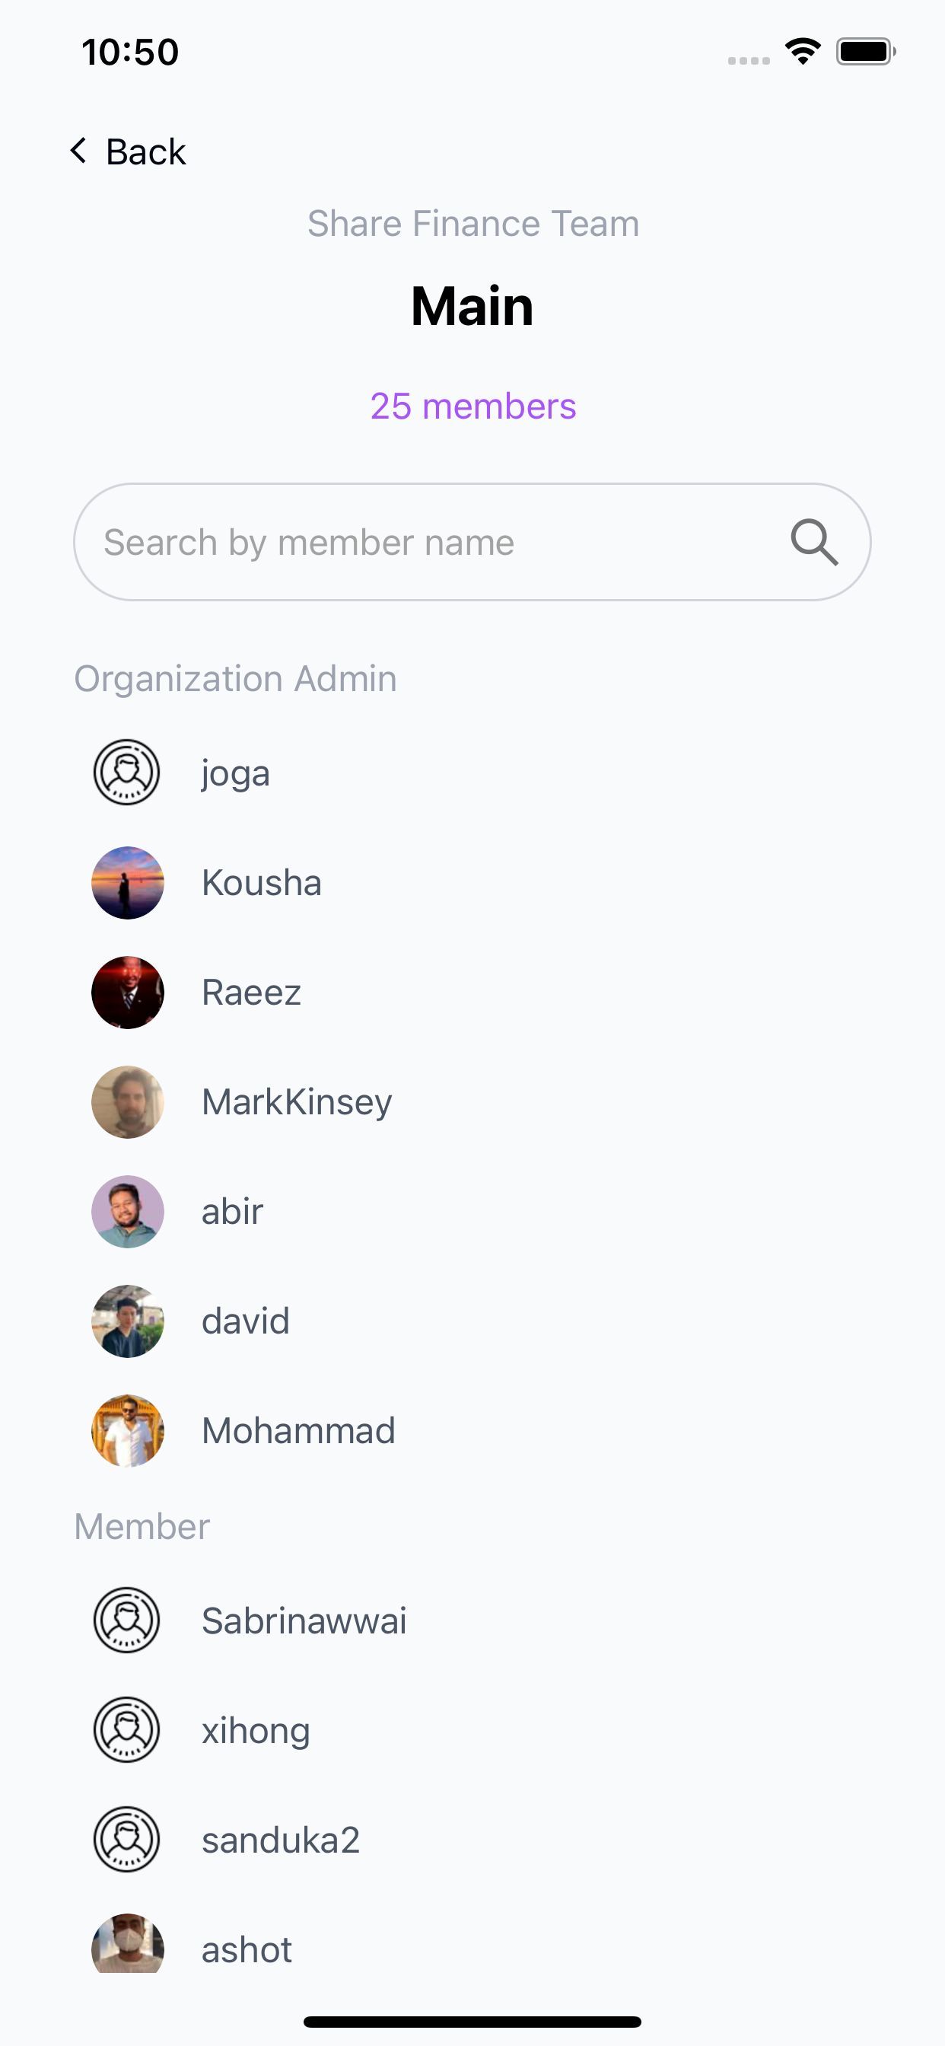This screenshot has width=945, height=2046.
Task: Choose the MarkKinsey list entry
Action: tap(473, 1101)
